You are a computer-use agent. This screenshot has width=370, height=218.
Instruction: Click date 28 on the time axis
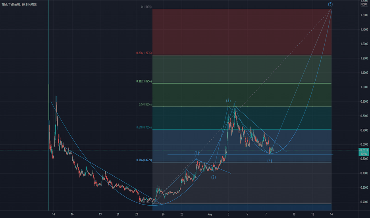pyautogui.click(x=182, y=214)
